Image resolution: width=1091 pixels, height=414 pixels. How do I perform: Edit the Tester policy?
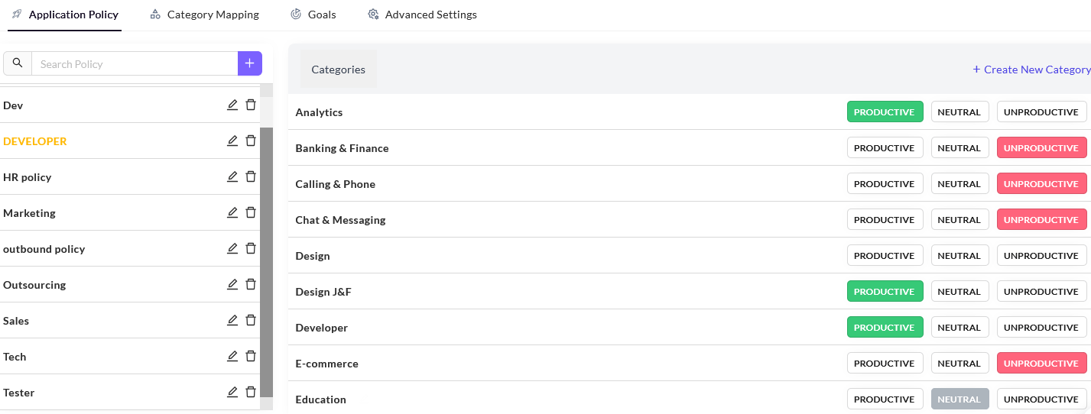pyautogui.click(x=232, y=392)
